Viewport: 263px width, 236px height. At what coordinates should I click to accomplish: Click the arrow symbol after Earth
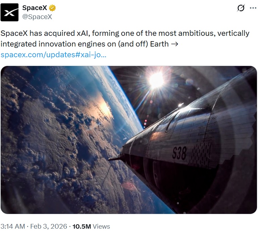(175, 44)
